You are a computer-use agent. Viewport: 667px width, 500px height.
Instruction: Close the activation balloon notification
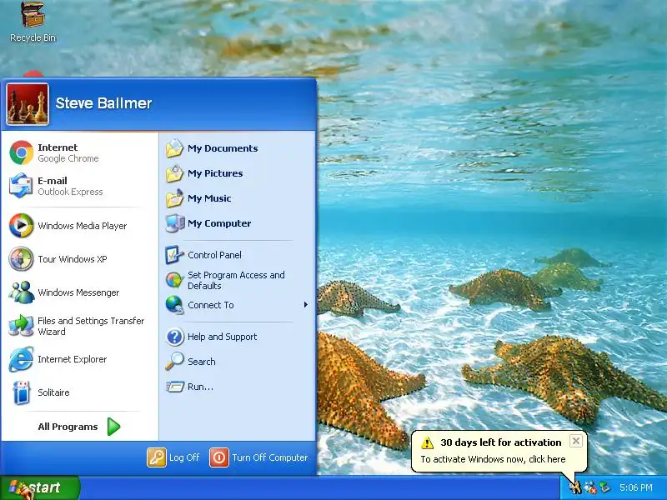[575, 441]
